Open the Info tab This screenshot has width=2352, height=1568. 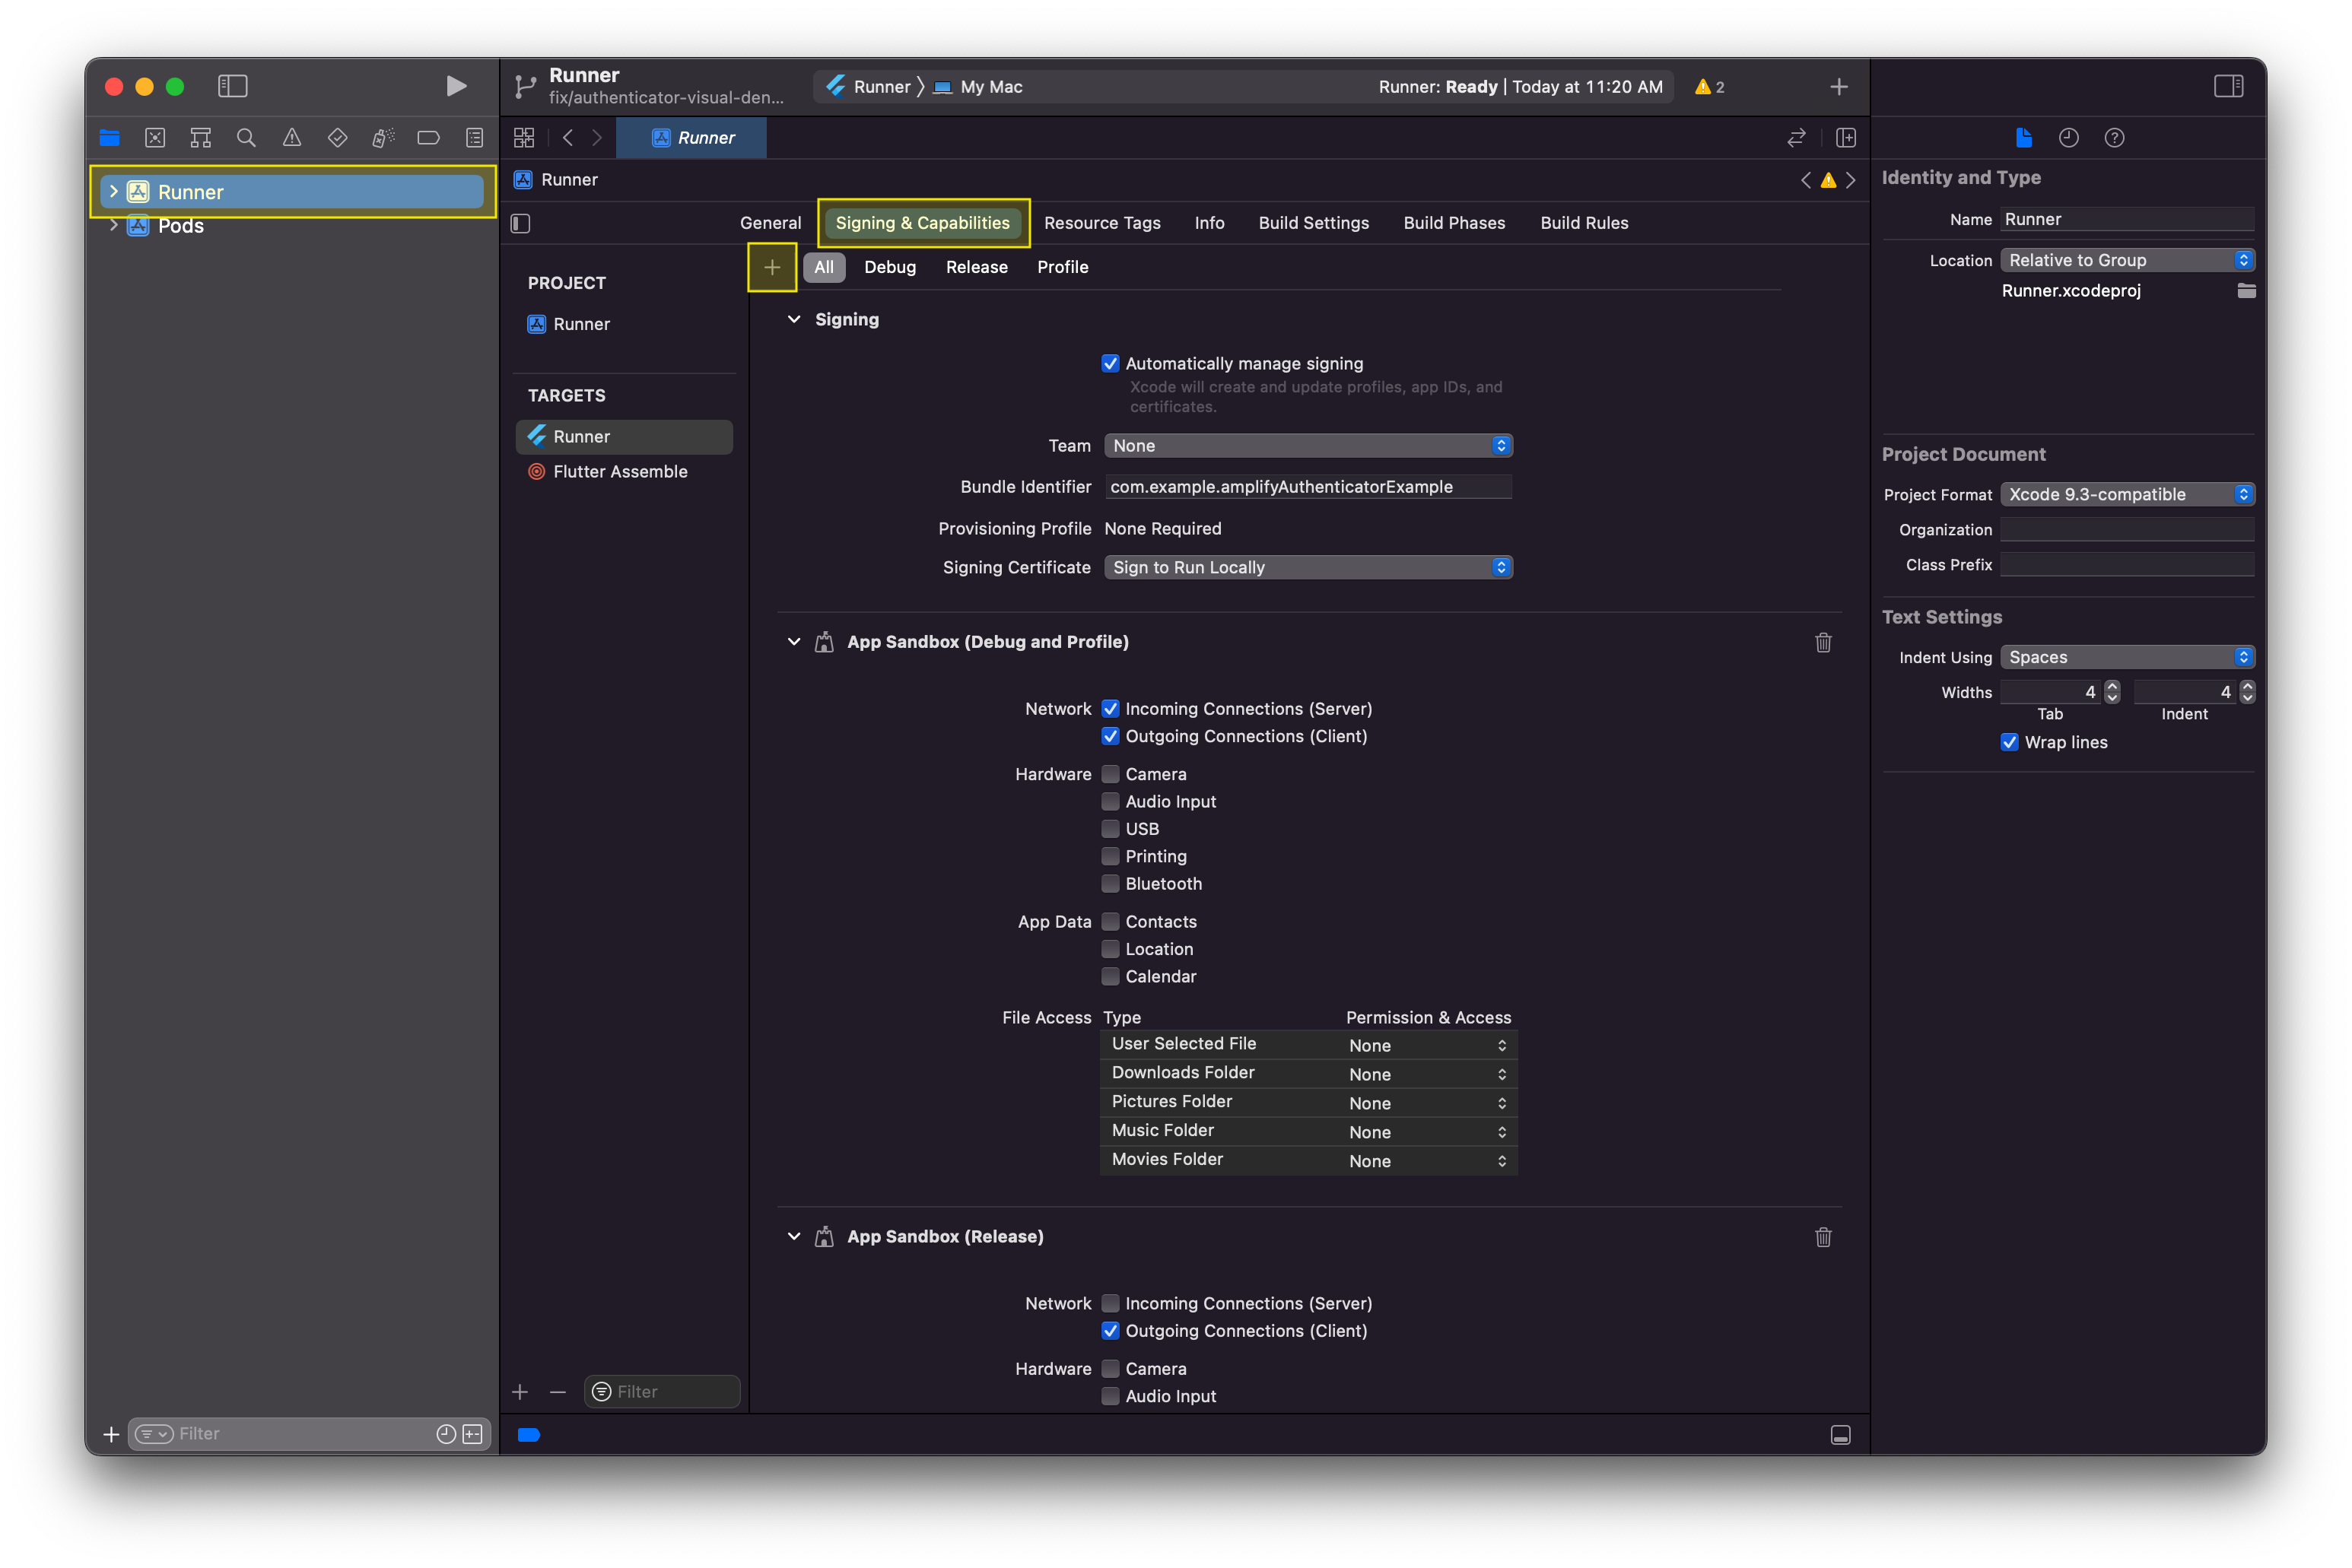[1209, 224]
